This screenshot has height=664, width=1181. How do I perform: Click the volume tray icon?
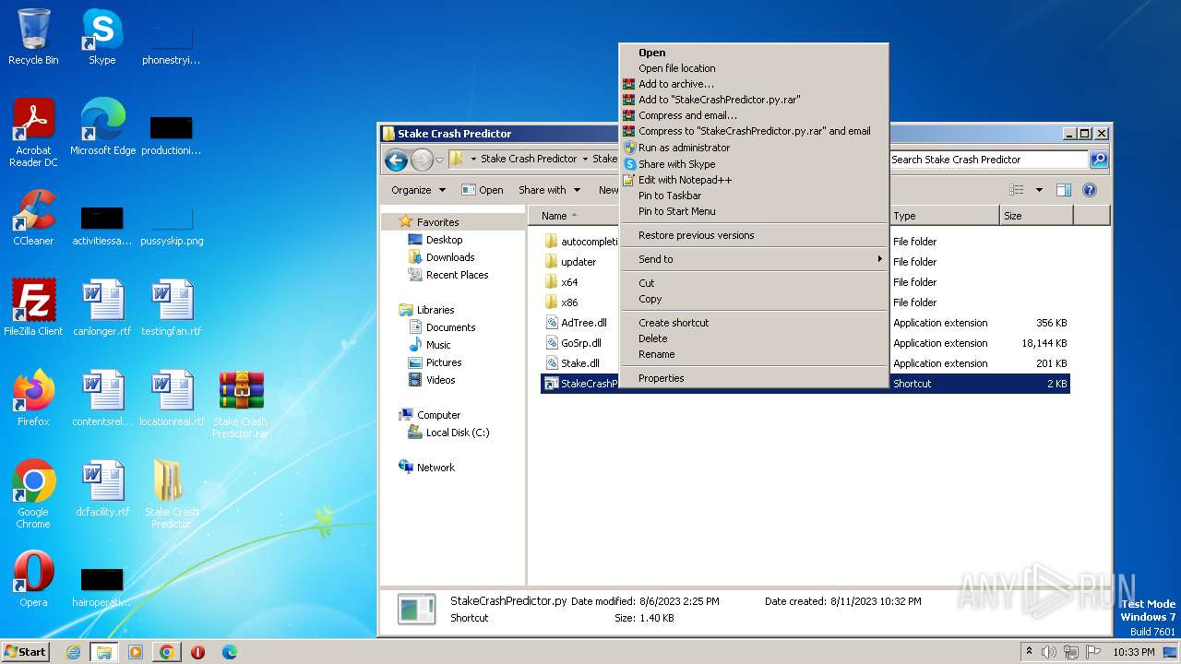[1049, 652]
